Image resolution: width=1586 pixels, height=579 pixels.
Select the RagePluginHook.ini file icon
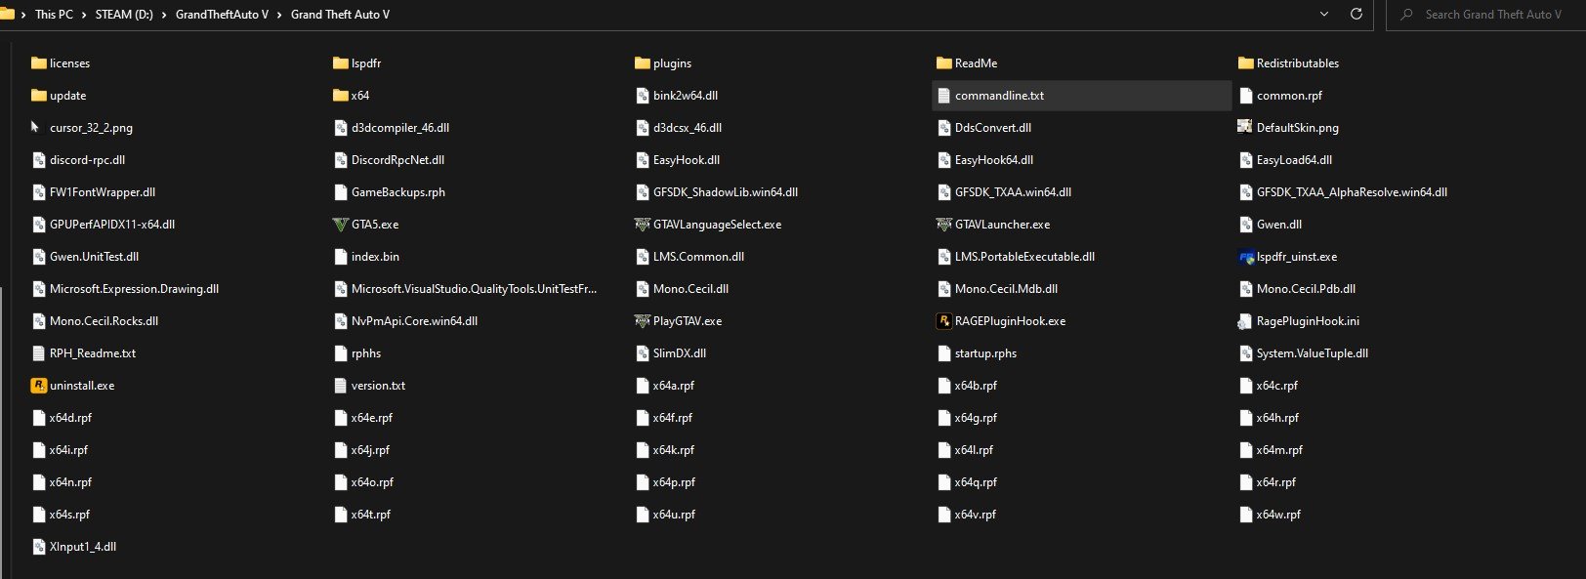1245,321
